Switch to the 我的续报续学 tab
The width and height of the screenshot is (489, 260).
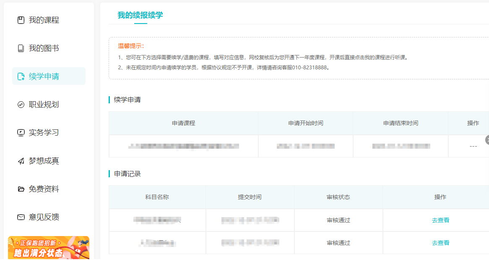(140, 15)
